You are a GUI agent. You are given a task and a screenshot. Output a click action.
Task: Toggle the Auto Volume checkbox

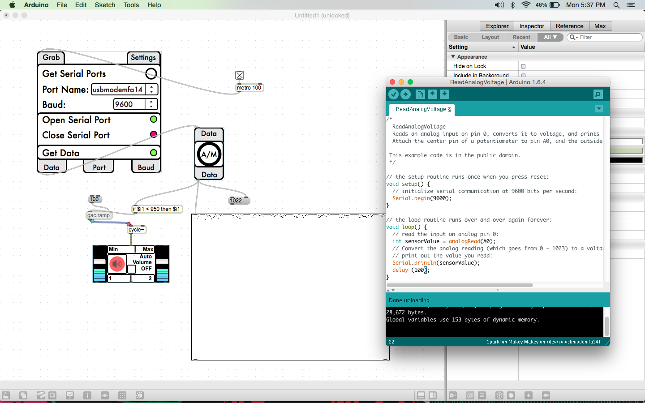coord(132,269)
